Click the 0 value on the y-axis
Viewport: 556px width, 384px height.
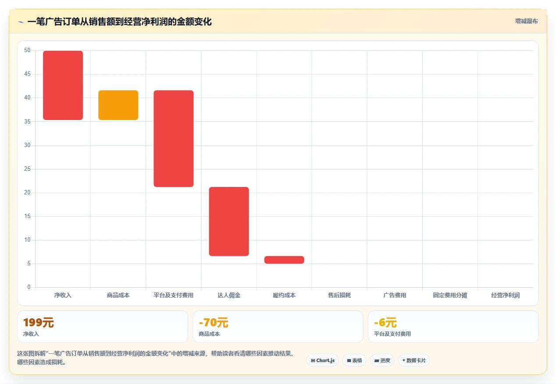pyautogui.click(x=29, y=287)
